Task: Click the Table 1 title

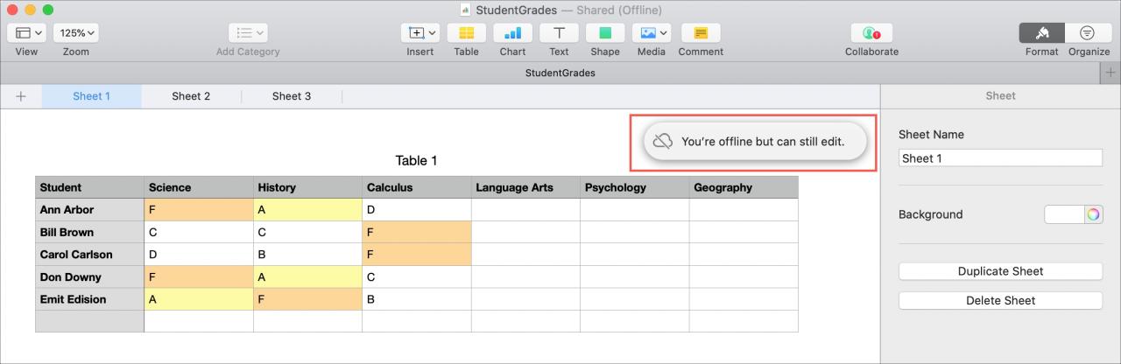Action: (x=416, y=160)
